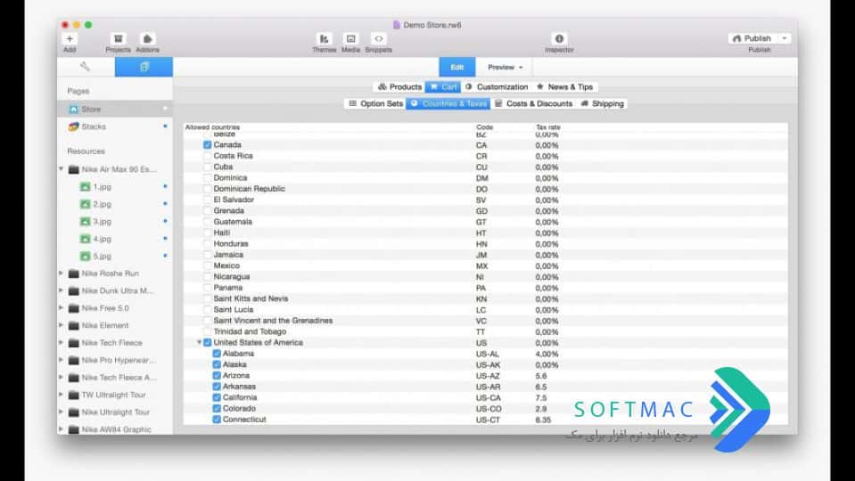Collapse the Nike Air Max 90 folder
This screenshot has width=855, height=481.
pos(61,169)
